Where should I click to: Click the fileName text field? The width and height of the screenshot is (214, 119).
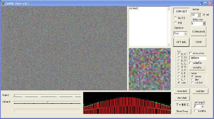point(198,58)
